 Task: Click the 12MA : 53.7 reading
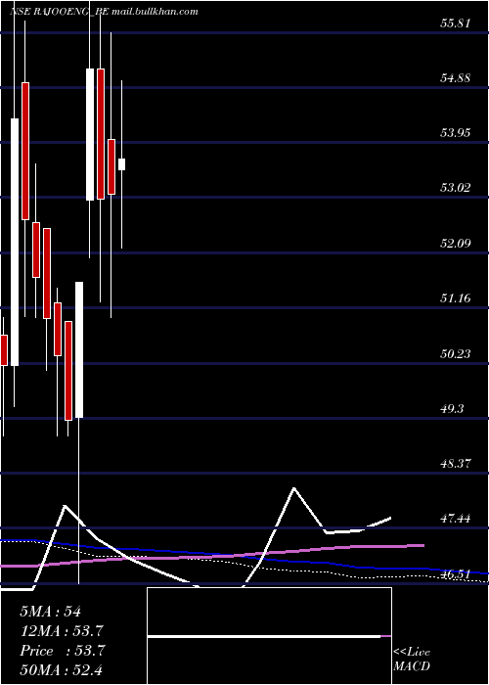pos(62,631)
